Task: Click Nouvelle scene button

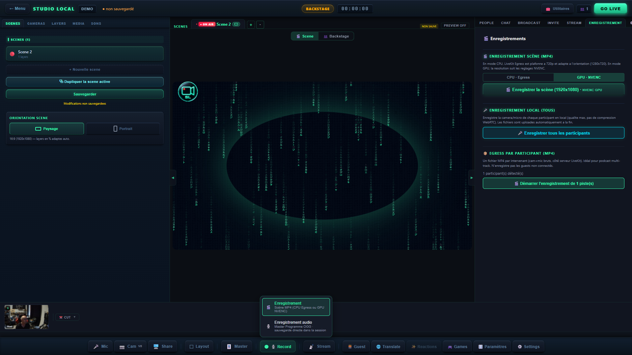Action: (x=85, y=69)
